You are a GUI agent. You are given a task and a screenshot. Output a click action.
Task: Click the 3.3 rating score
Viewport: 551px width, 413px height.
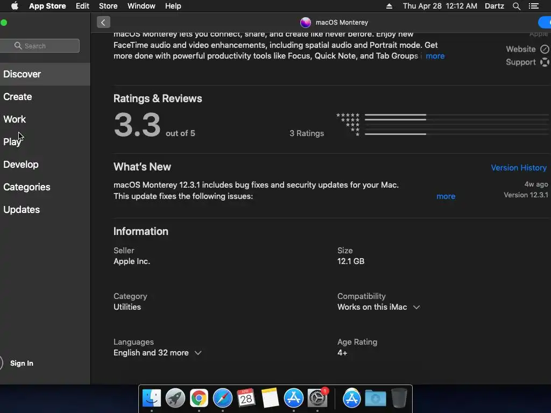point(137,125)
